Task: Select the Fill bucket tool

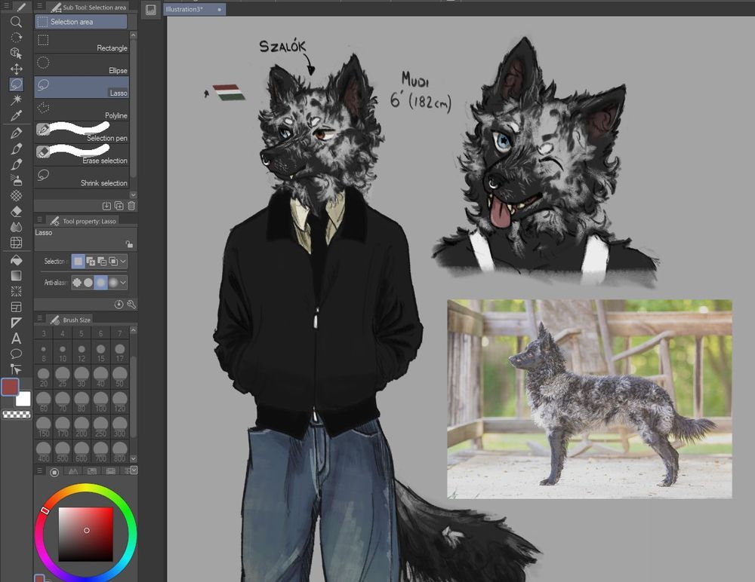Action: click(x=16, y=260)
